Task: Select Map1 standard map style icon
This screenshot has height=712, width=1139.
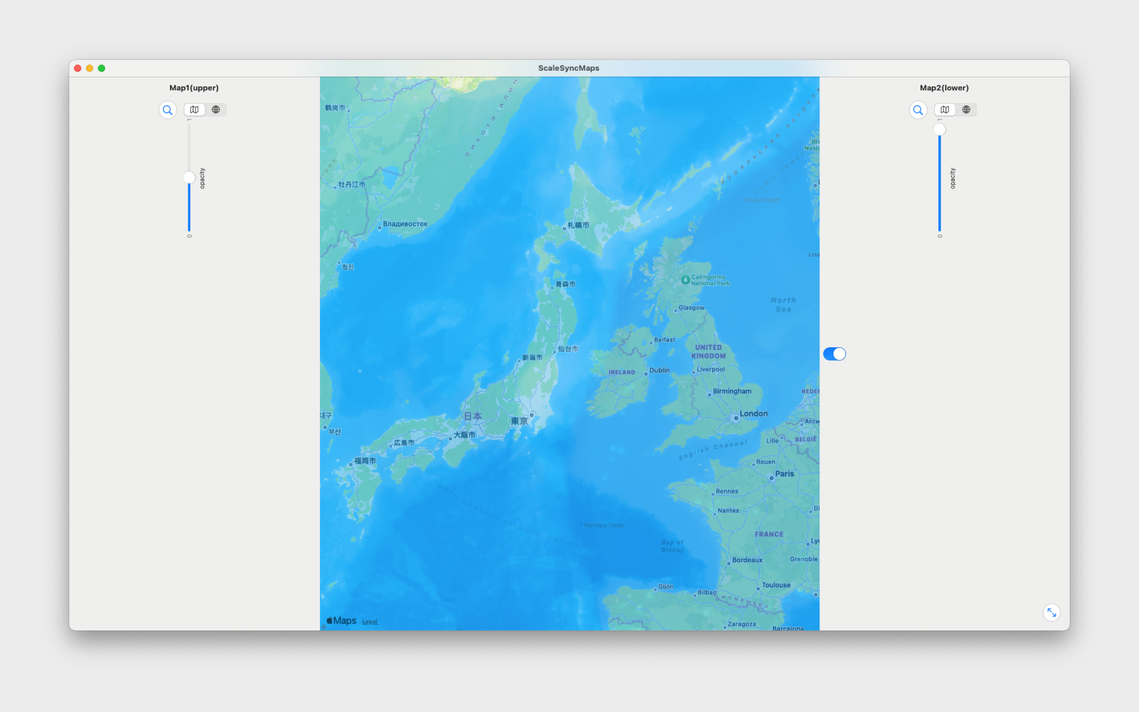Action: tap(194, 110)
